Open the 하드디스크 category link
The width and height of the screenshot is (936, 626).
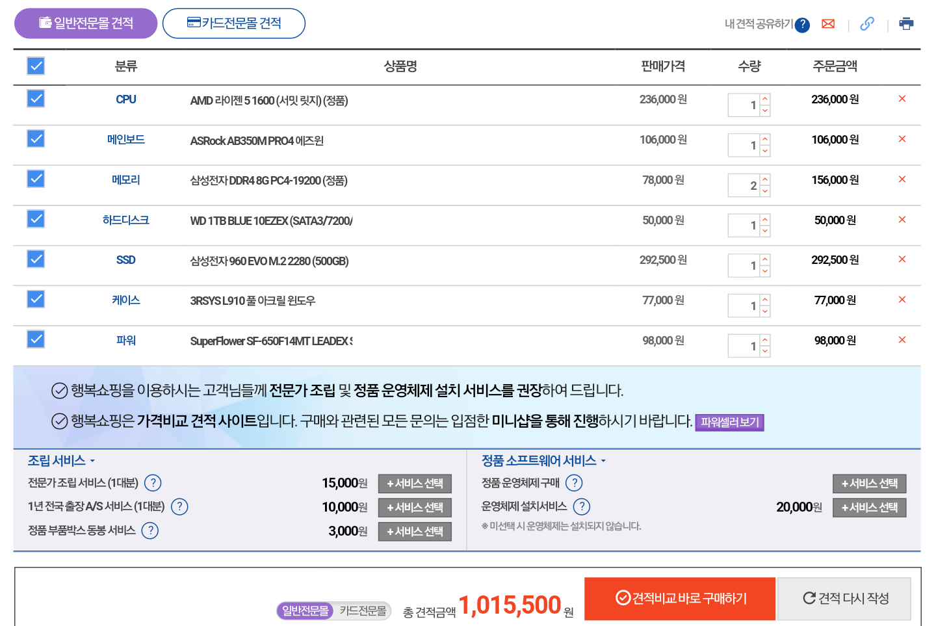[x=126, y=220]
